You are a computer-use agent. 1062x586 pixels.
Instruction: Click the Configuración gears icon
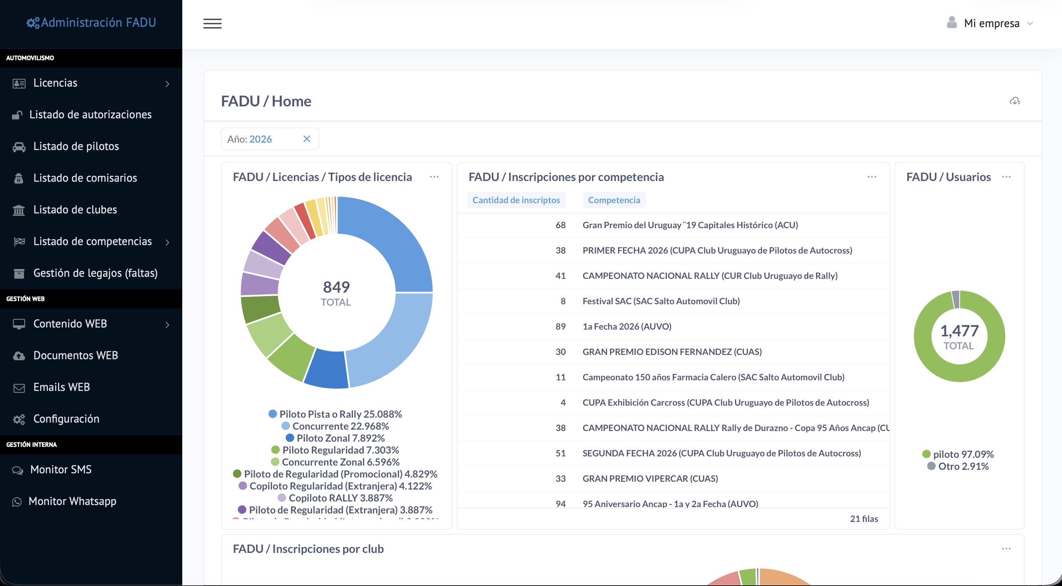point(19,419)
